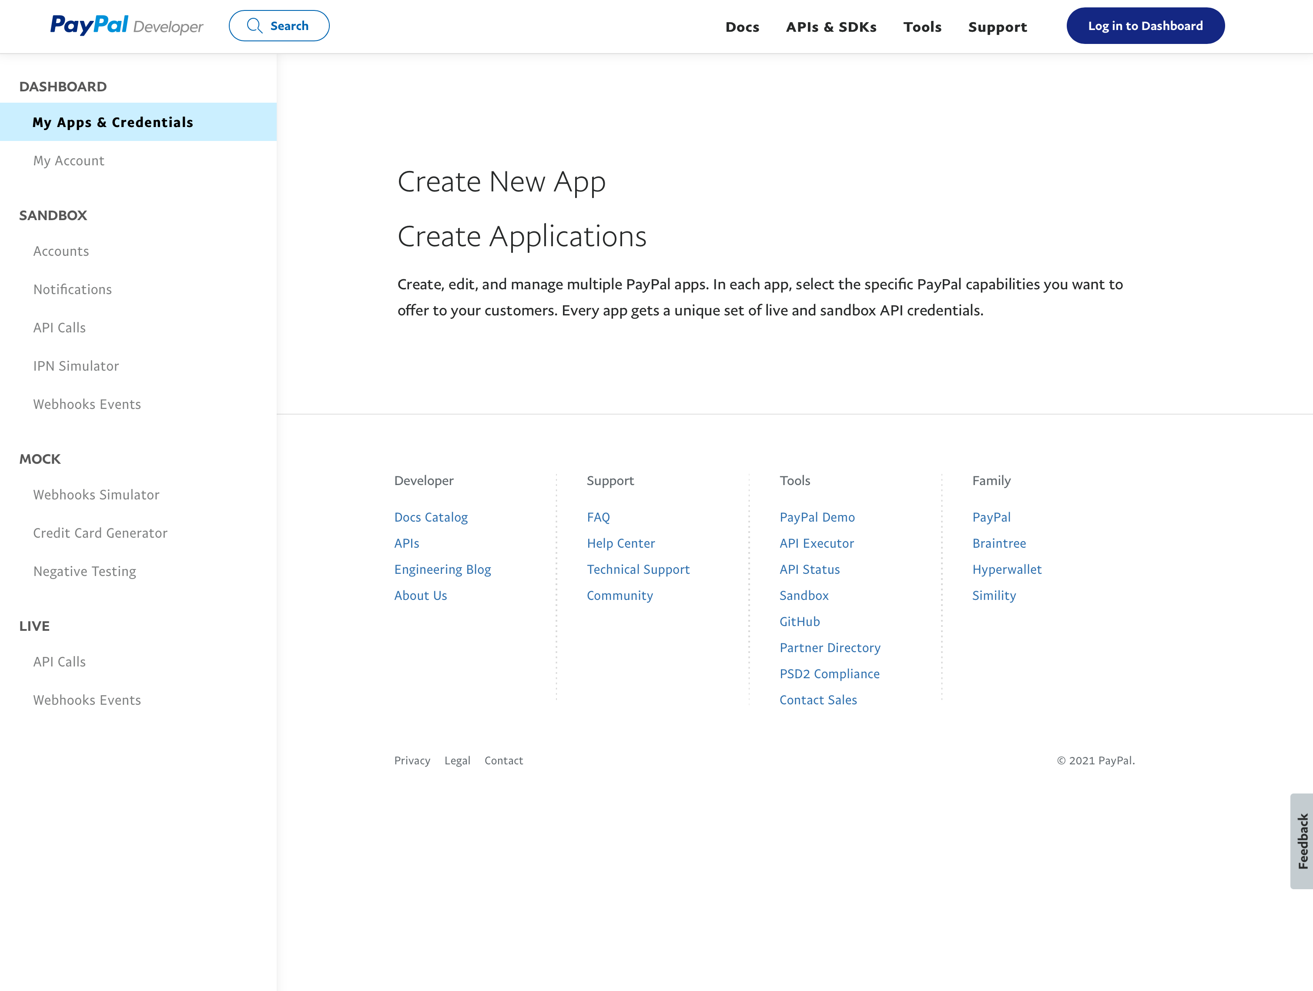Open the Docs menu

point(742,27)
